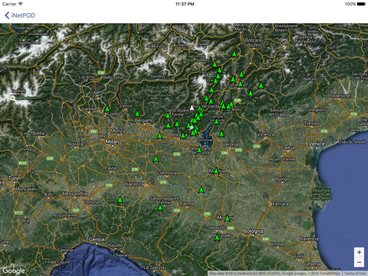Image resolution: width=368 pixels, height=276 pixels.
Task: Tap the green marker at Como
Action: pos(107,109)
